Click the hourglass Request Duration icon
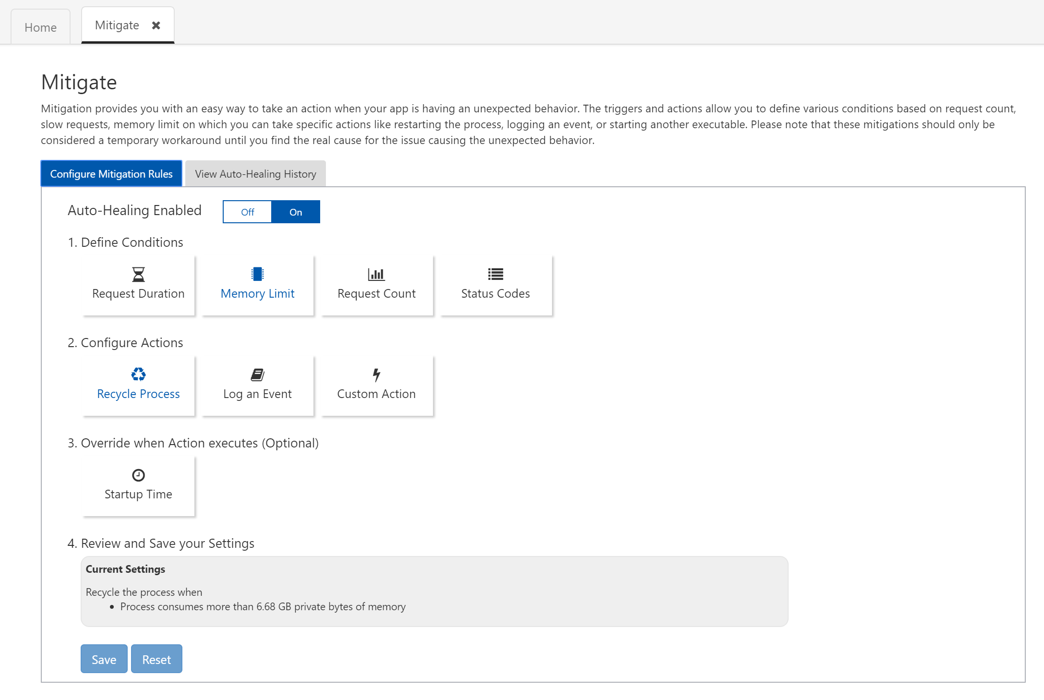Screen dimensions: 1044x700 (x=138, y=274)
